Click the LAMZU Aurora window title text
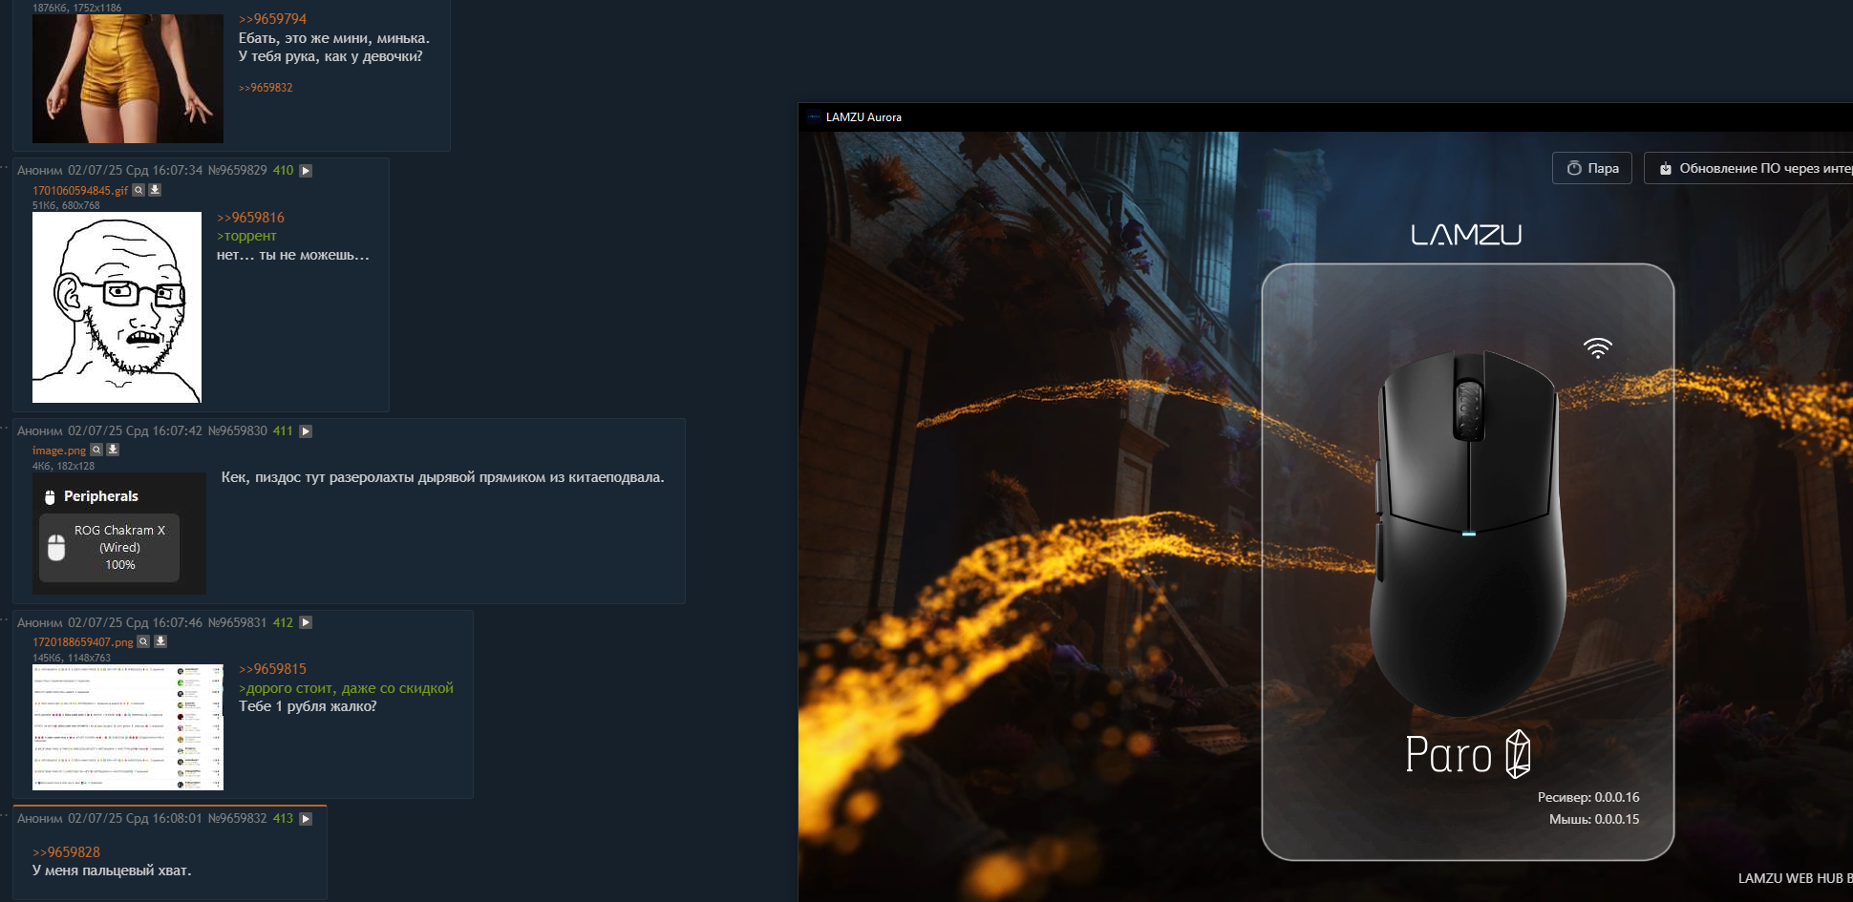The width and height of the screenshot is (1853, 902). pos(863,117)
